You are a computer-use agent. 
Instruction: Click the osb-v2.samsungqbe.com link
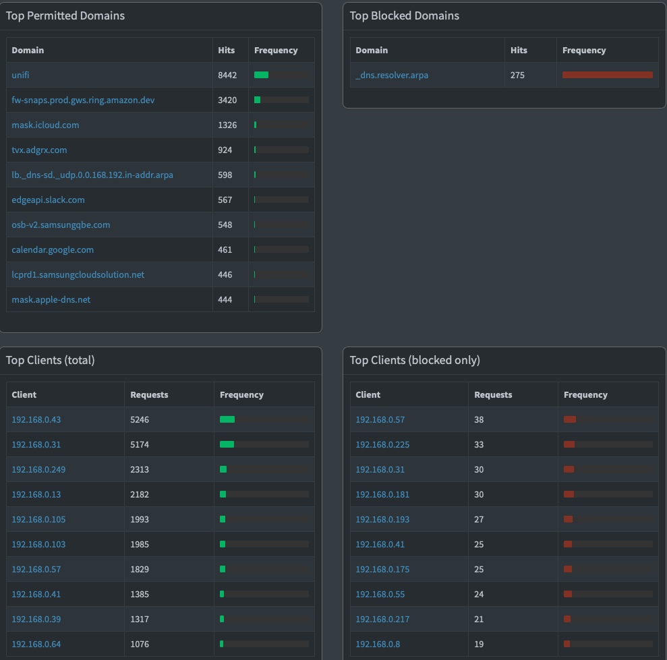click(61, 224)
